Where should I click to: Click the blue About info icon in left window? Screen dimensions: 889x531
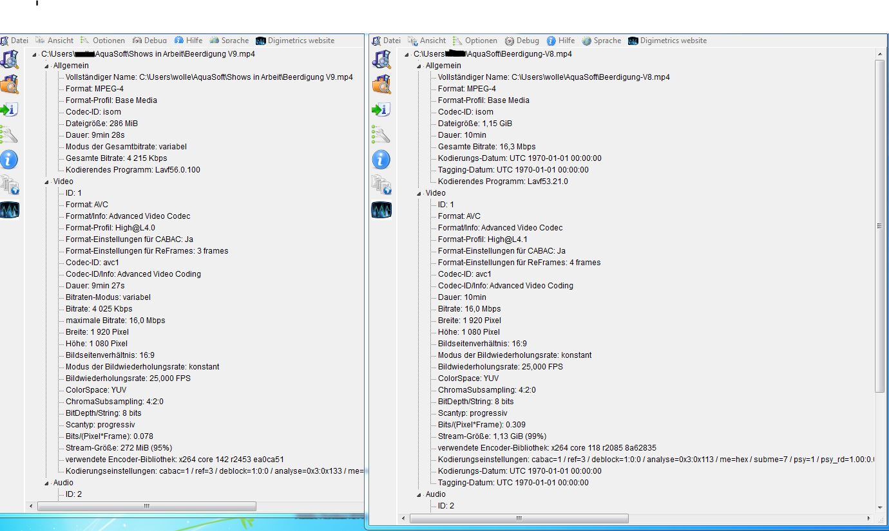point(9,159)
